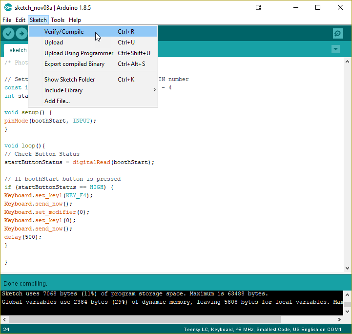Click 'Global variables use 2384 bytes' console line
This screenshot has width=352, height=334.
point(172,302)
